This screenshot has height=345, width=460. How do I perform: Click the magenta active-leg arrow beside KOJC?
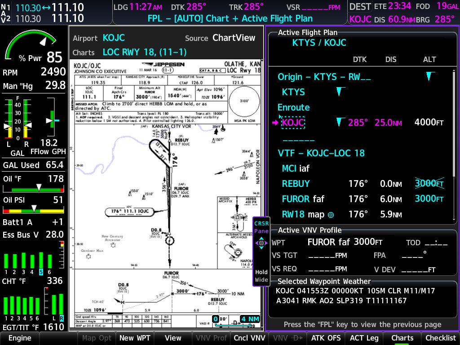pyautogui.click(x=275, y=123)
